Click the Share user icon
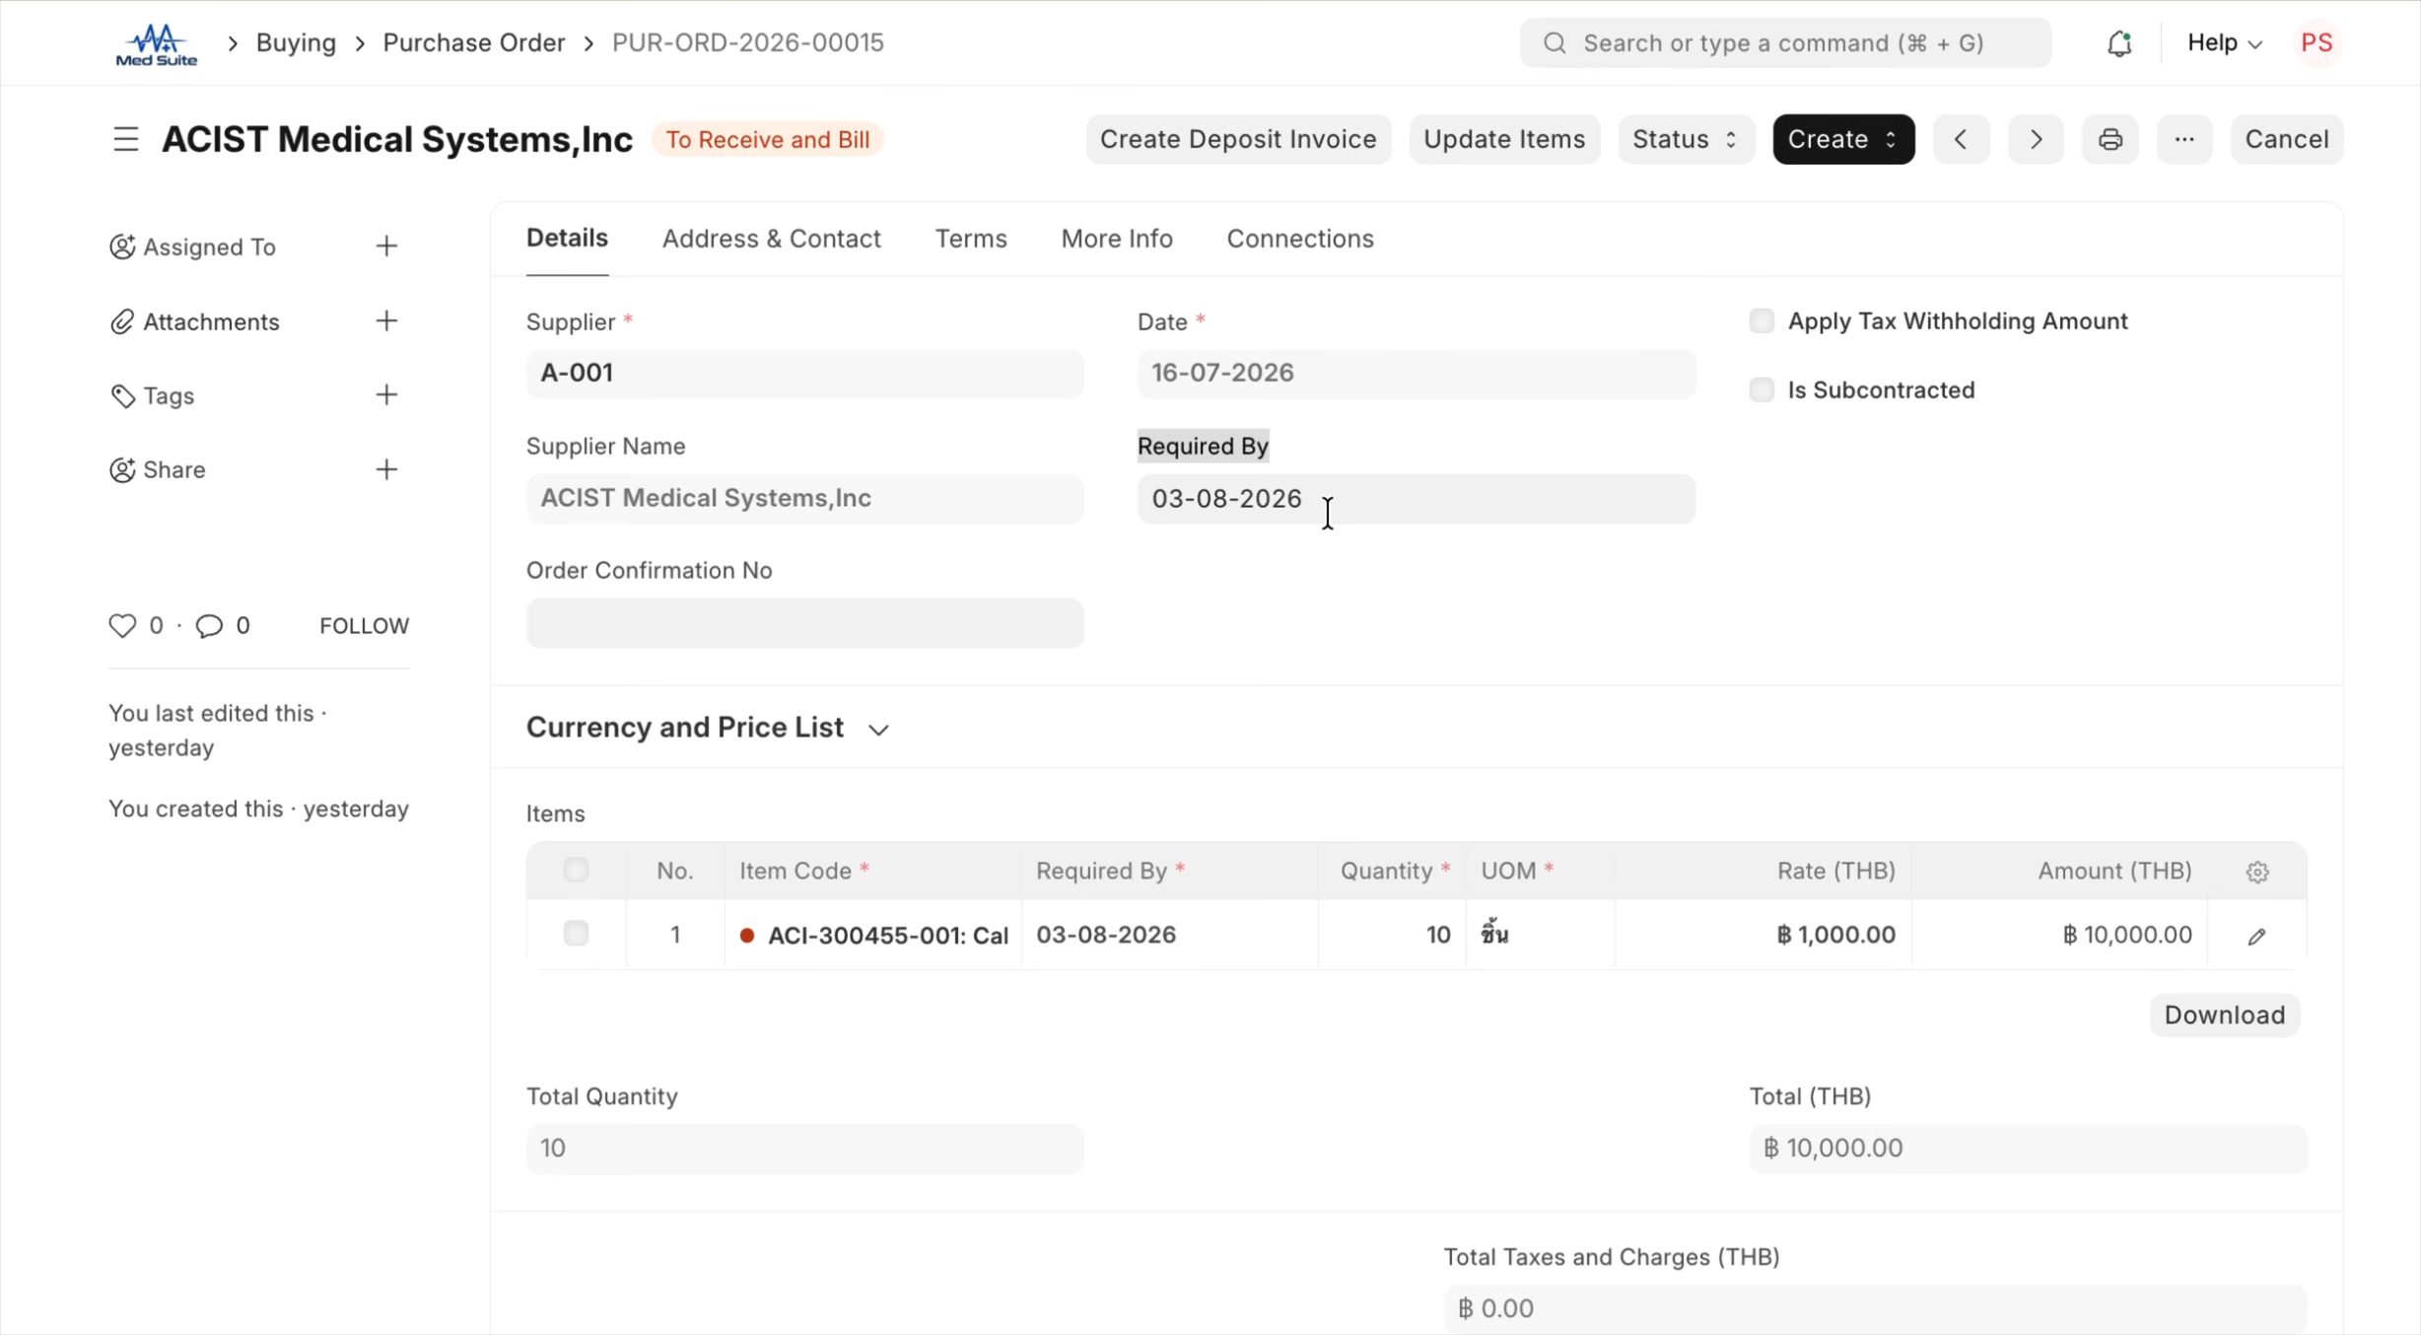The height and width of the screenshot is (1335, 2421). pos(122,470)
